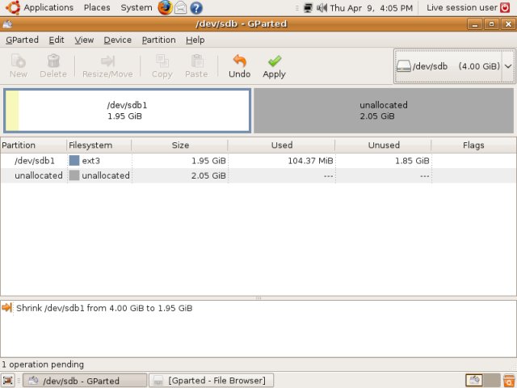This screenshot has width=517, height=388.
Task: Click the orange arrow pending operation icon
Action: click(x=6, y=307)
